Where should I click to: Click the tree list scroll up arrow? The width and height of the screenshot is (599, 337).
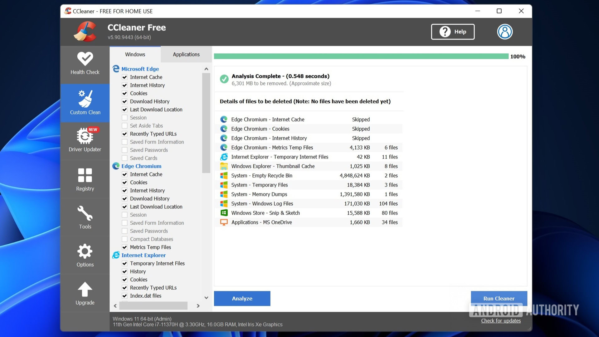point(206,69)
